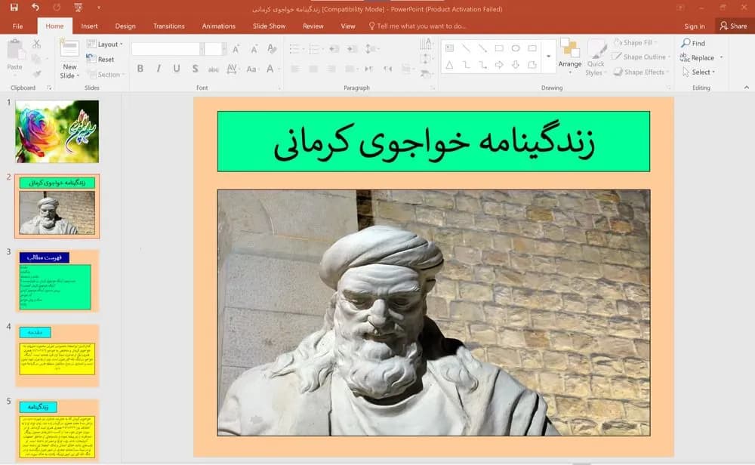Center align text

click(313, 69)
